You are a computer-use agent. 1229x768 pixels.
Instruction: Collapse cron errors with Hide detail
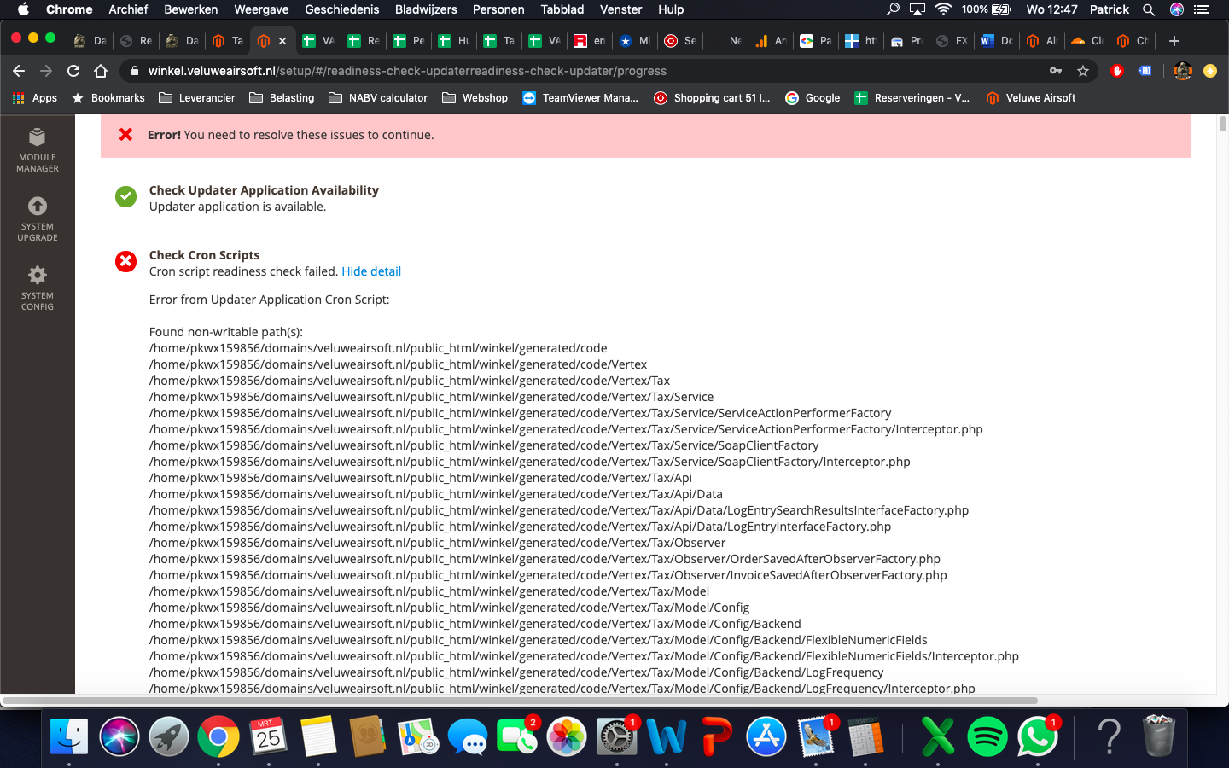pos(370,271)
